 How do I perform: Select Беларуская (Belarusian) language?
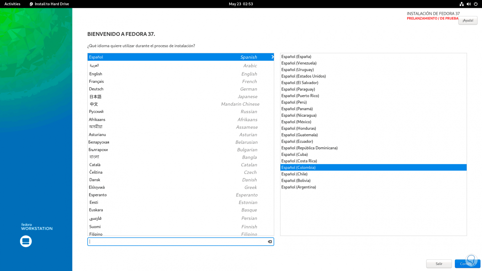coord(181,142)
